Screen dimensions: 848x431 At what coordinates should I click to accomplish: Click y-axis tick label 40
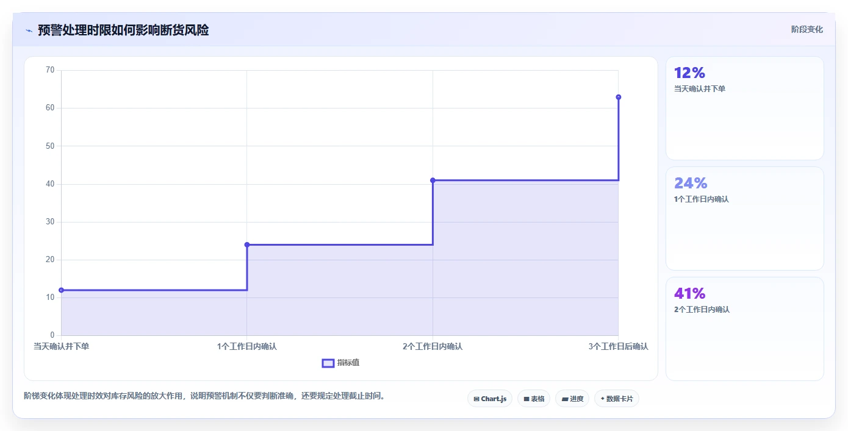pyautogui.click(x=50, y=183)
